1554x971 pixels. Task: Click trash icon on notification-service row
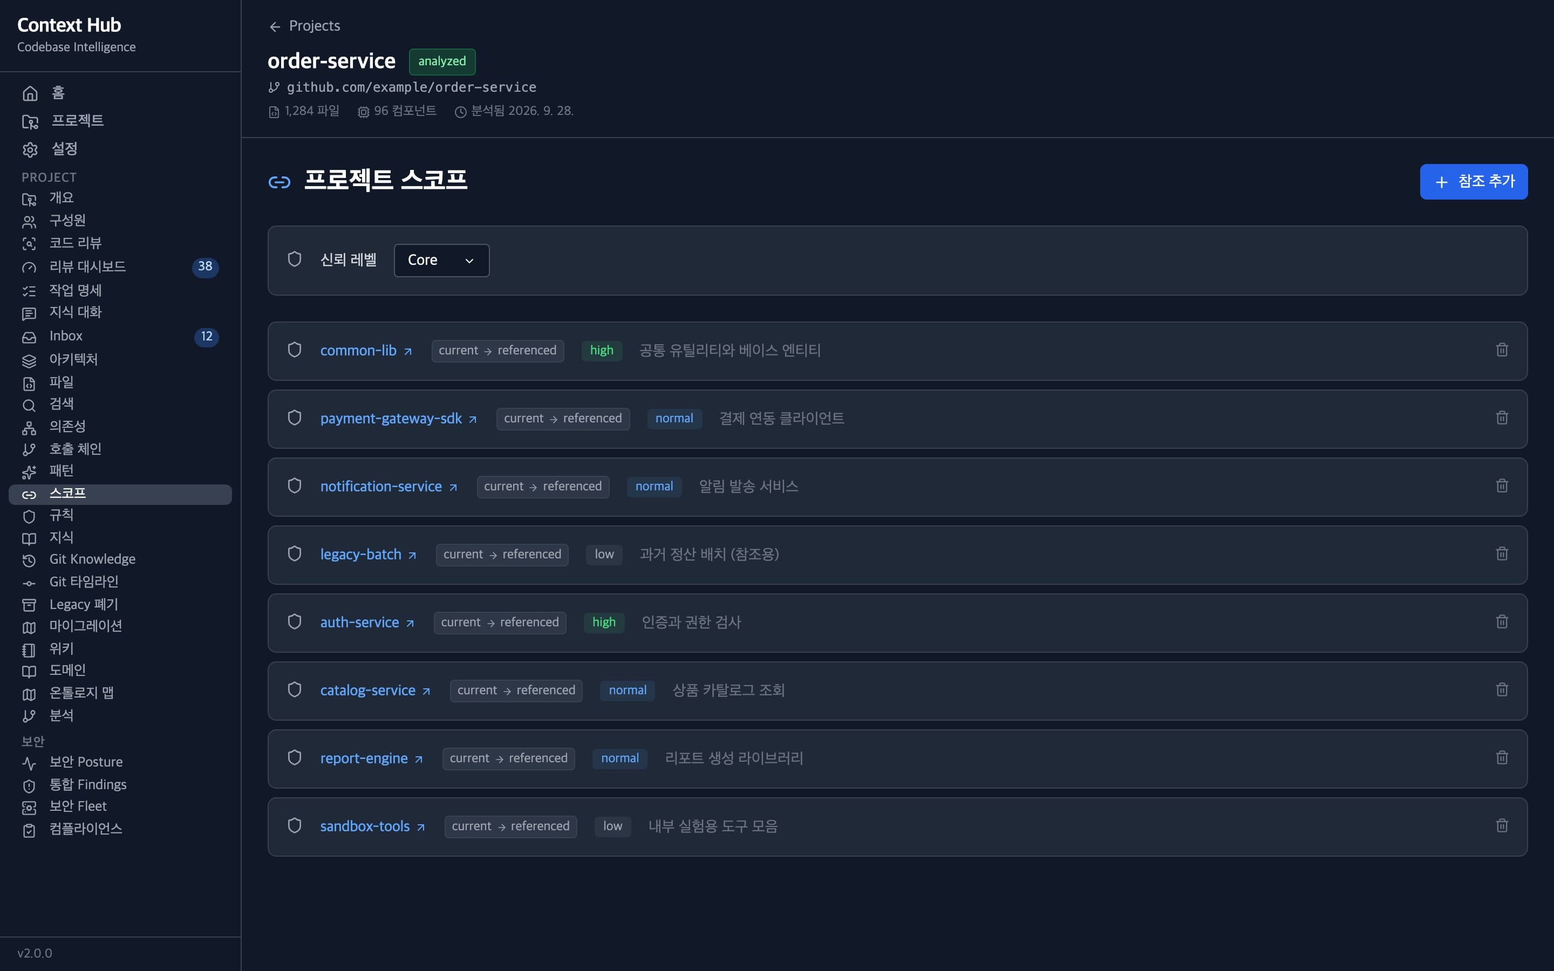pyautogui.click(x=1501, y=486)
